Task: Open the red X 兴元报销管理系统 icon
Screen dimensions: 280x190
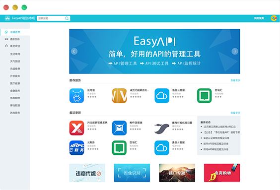Action: (76, 128)
